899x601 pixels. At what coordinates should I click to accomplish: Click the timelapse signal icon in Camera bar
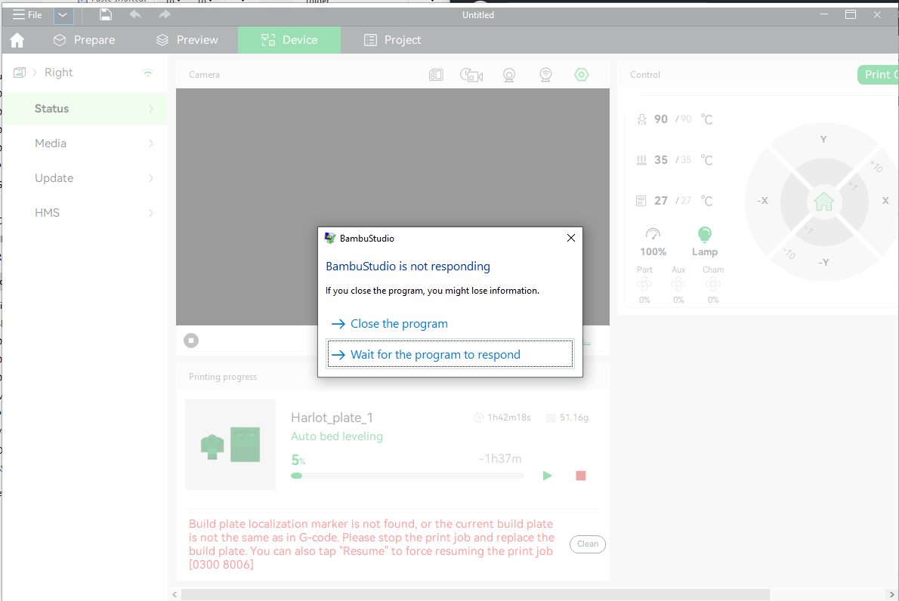(545, 75)
